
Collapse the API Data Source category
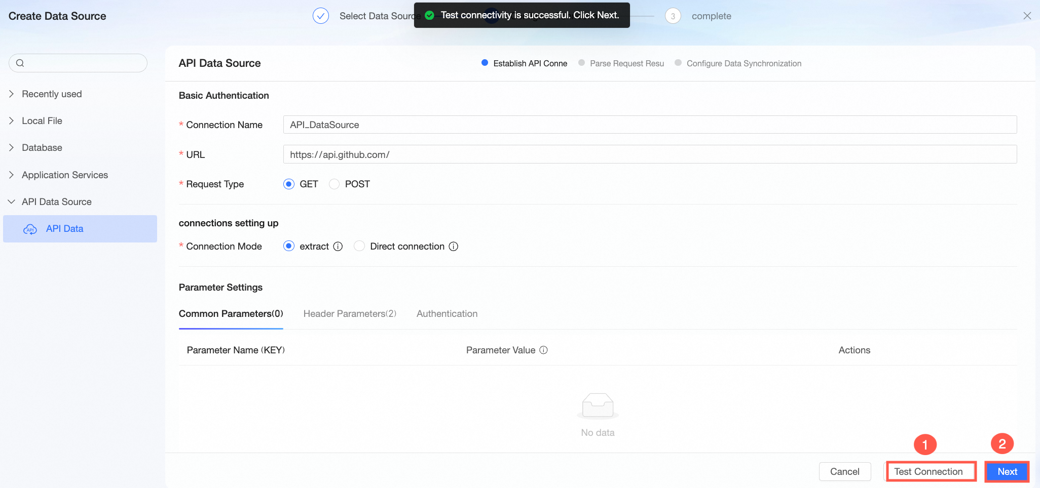11,202
